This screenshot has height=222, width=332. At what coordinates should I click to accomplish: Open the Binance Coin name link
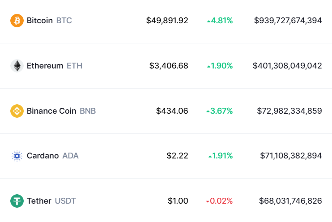tap(51, 111)
